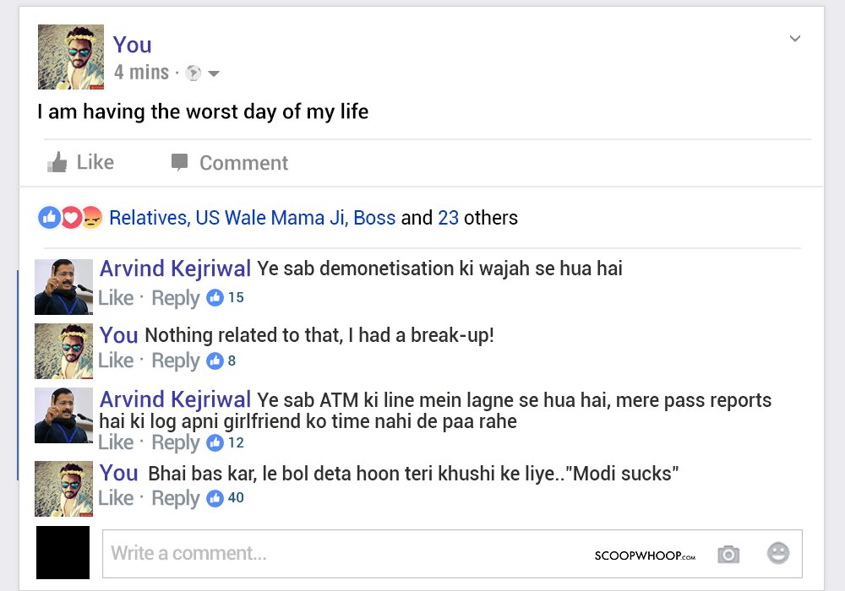845x591 pixels.
Task: Click the blue thumbs-up reaction icon in summary
Action: tap(49, 218)
